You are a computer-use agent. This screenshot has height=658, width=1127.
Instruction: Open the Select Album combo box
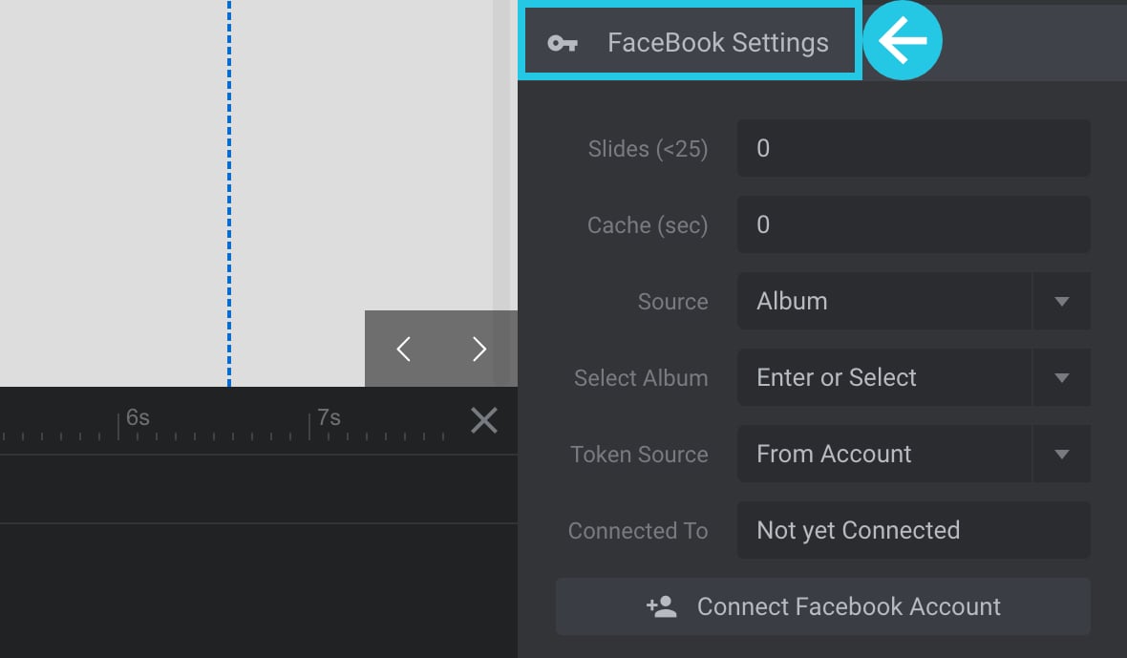[913, 377]
